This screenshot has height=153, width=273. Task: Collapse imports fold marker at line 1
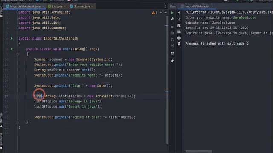point(17,12)
